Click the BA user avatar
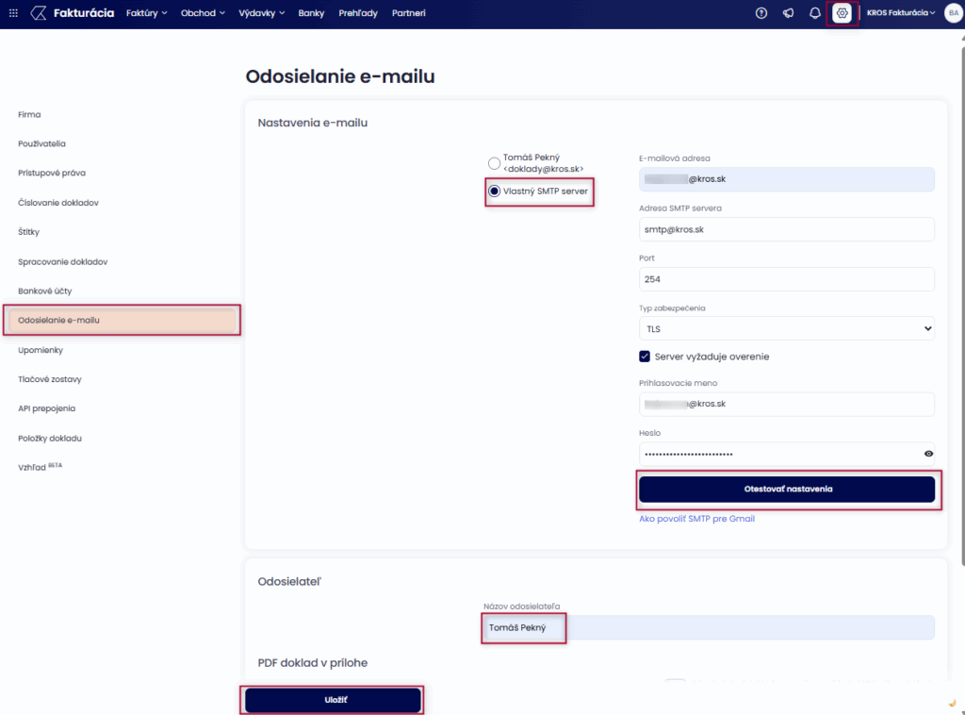The width and height of the screenshot is (965, 715). coord(952,13)
